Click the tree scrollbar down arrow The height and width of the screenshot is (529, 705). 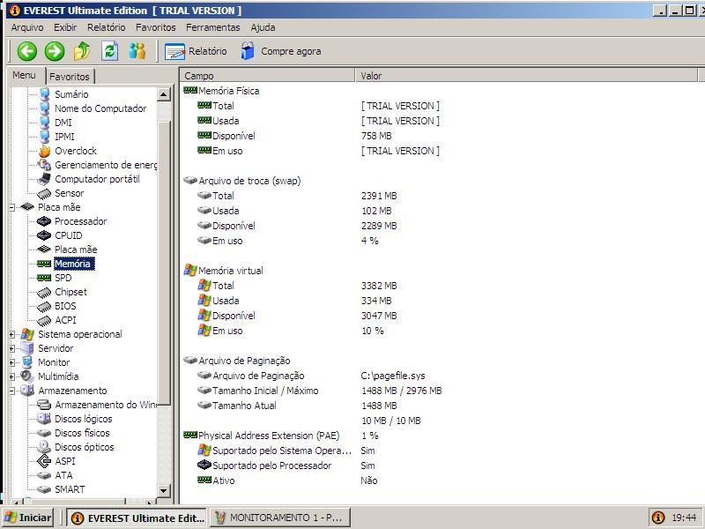pos(164,490)
